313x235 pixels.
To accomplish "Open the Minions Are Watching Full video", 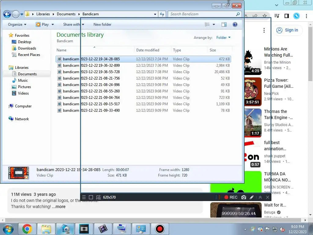I will pos(278,52).
